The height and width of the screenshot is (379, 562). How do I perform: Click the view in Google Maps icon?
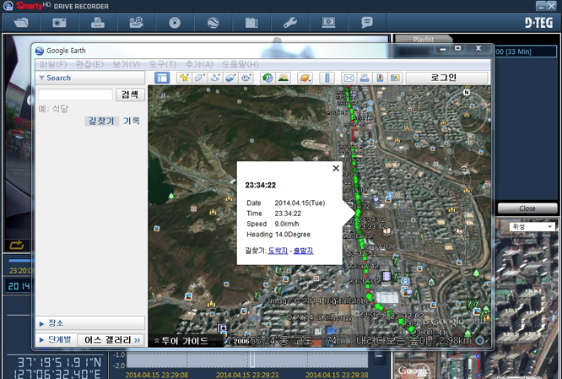point(395,78)
